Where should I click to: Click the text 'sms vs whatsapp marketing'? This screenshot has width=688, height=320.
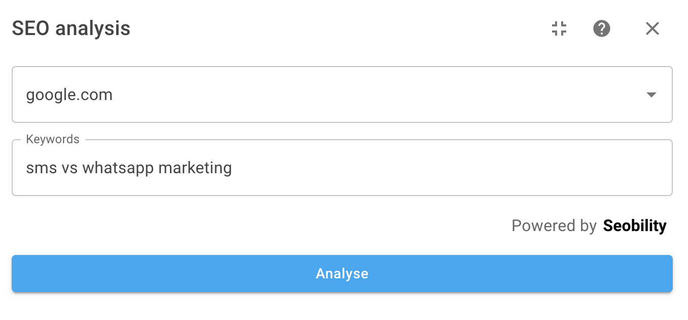point(129,168)
